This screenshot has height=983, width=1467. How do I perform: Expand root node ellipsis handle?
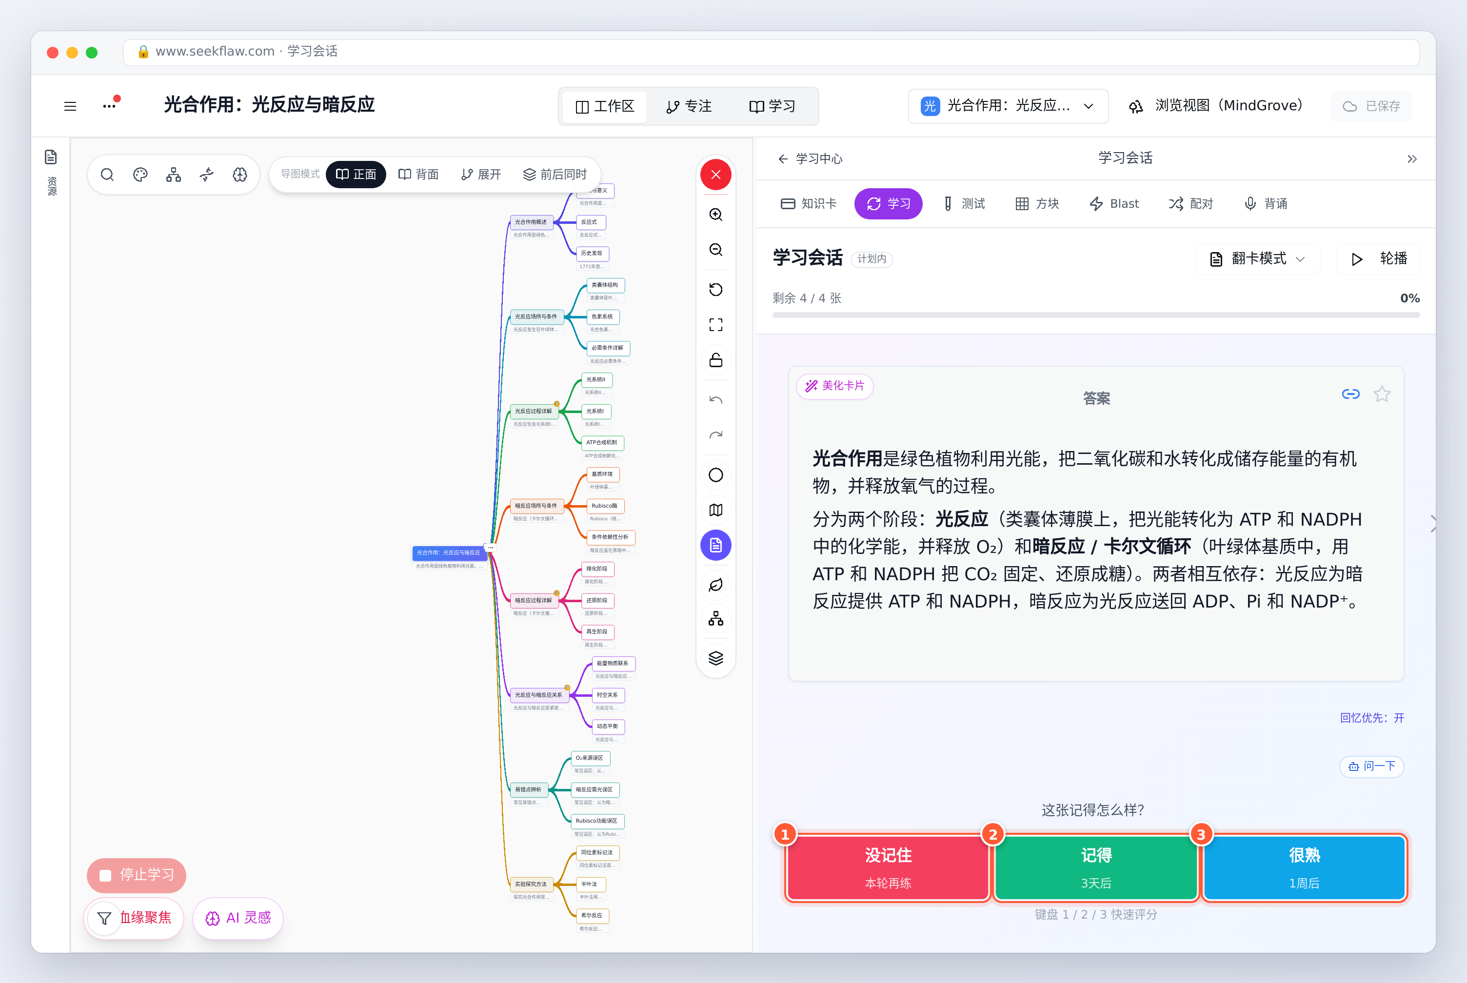click(x=490, y=548)
